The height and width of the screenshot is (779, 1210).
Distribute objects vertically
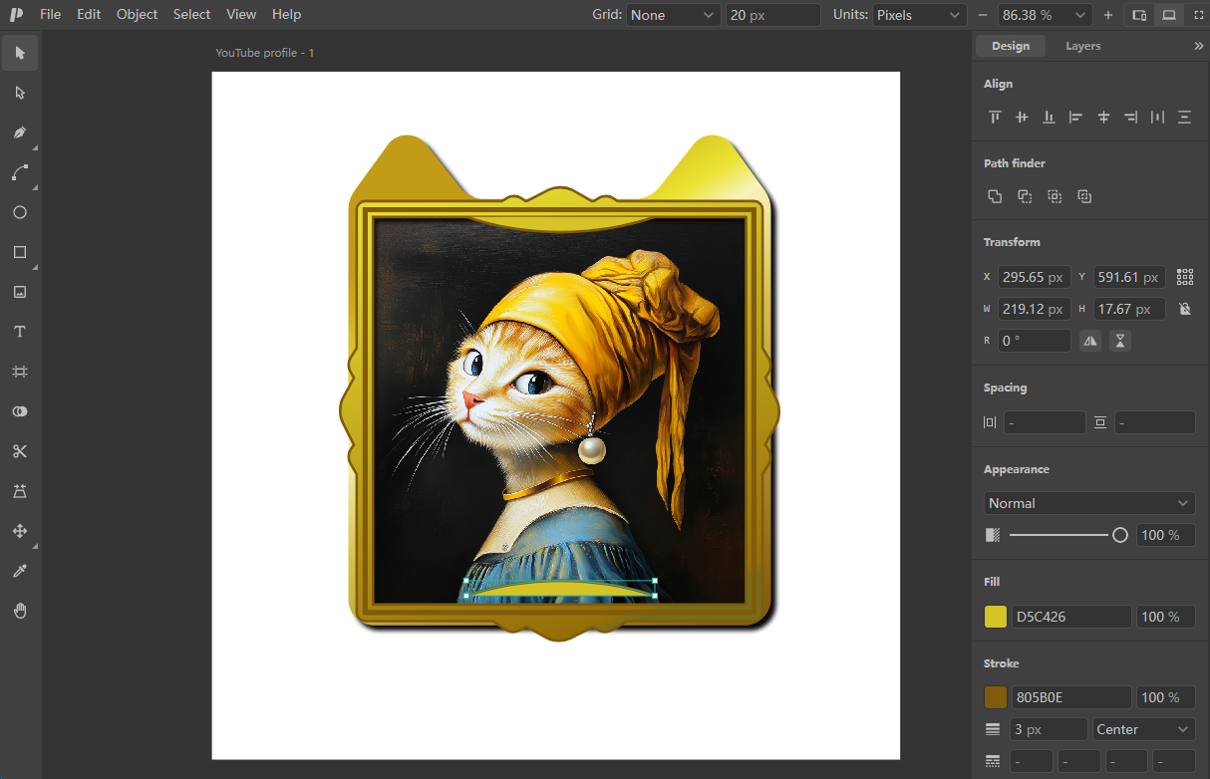point(1184,117)
